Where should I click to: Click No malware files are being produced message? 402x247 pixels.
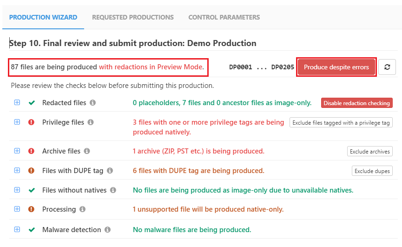(x=192, y=230)
